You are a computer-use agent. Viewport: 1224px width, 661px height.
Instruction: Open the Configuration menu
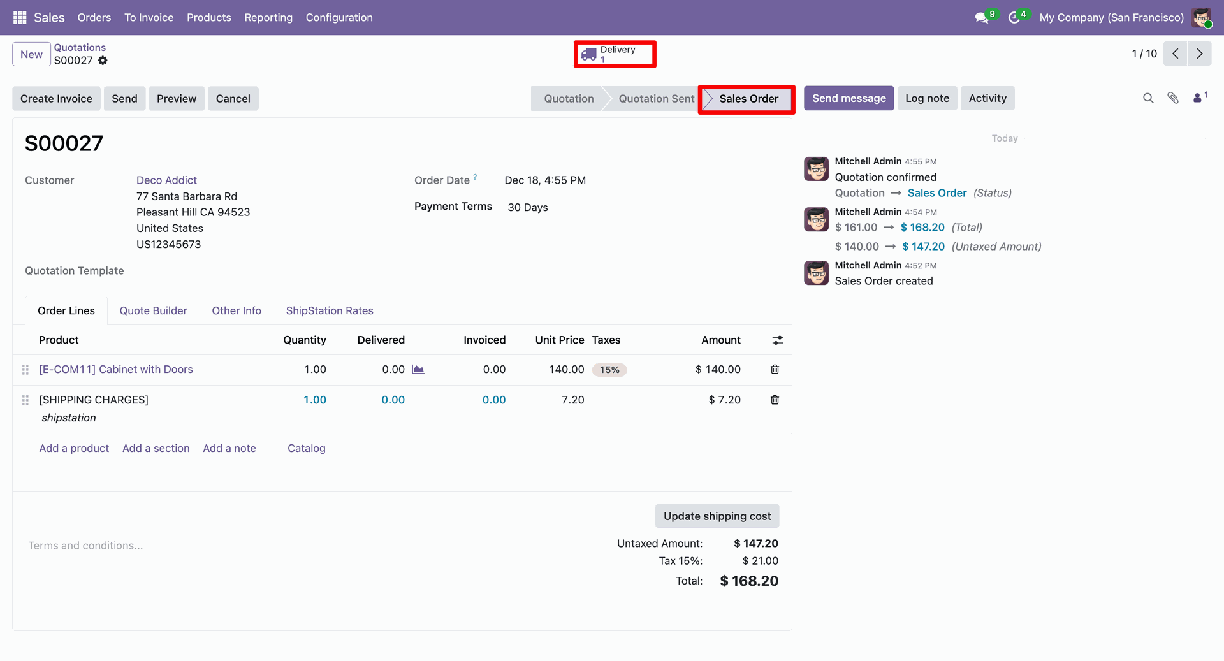339,18
